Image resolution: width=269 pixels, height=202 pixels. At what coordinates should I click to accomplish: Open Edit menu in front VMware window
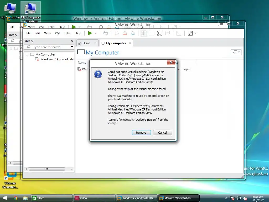37,33
